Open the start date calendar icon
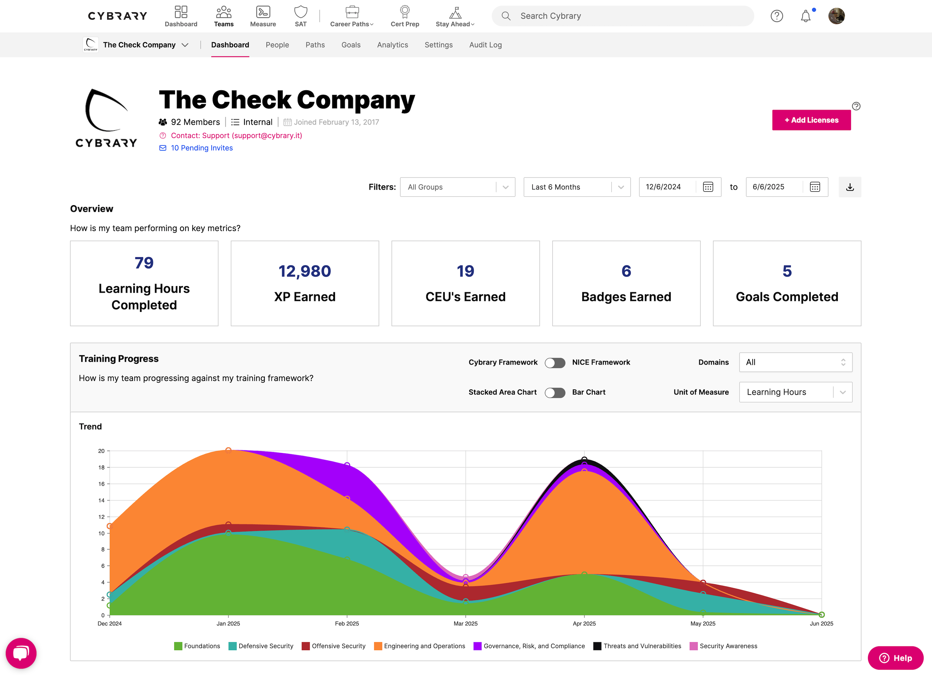Image resolution: width=932 pixels, height=675 pixels. tap(708, 187)
